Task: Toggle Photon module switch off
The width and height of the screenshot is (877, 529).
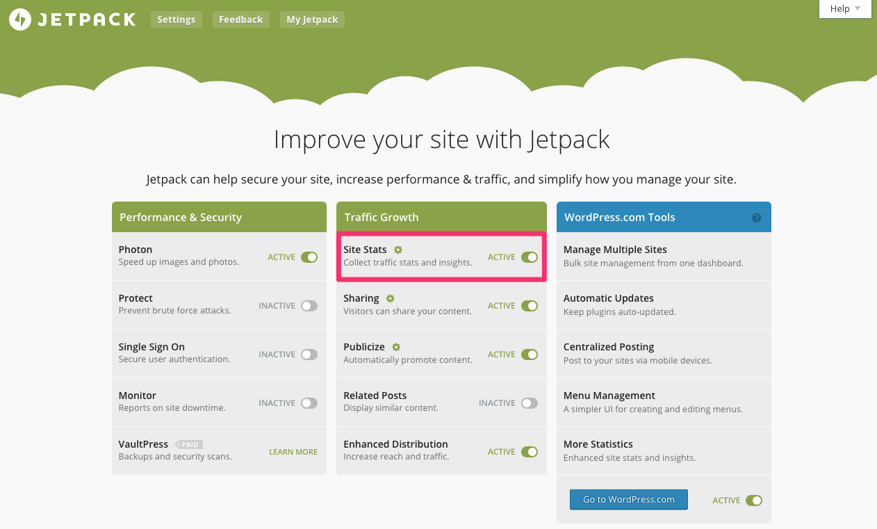Action: tap(309, 257)
